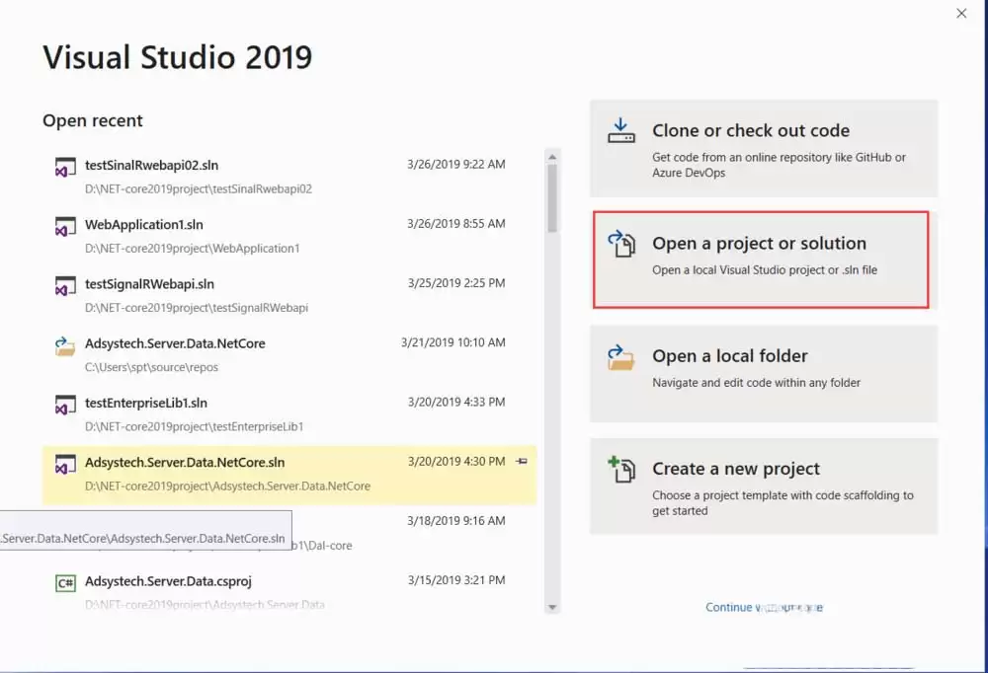
Task: Click the folder icon next to Adsystech.Server.Data.NetCore
Action: click(x=65, y=345)
